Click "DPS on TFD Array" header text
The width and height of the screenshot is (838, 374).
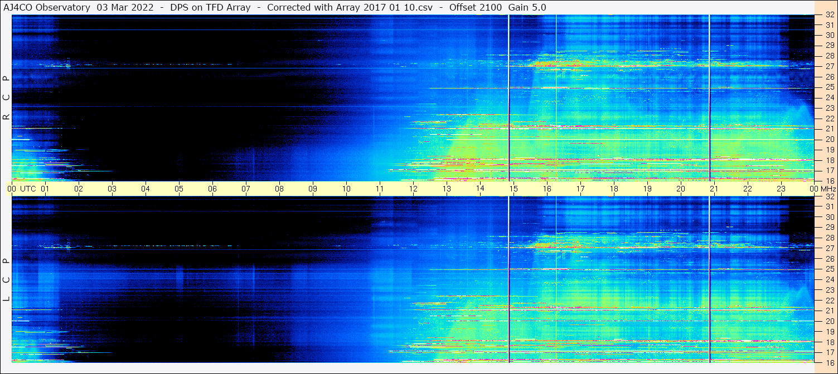[x=210, y=7]
